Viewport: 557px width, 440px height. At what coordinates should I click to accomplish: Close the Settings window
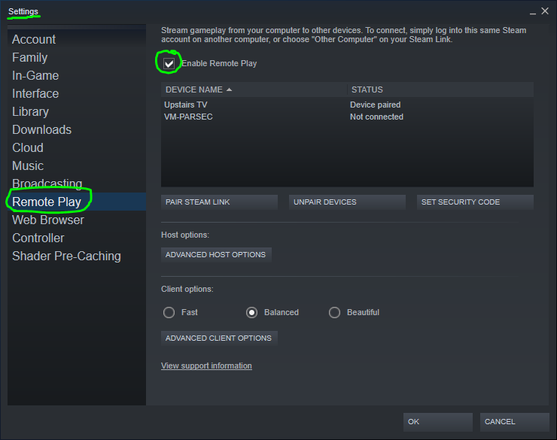coord(545,11)
